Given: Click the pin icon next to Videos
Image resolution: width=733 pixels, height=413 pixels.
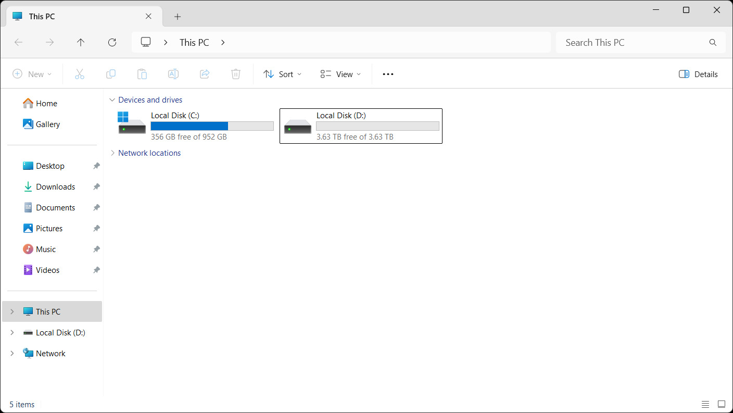Looking at the screenshot, I should [96, 270].
